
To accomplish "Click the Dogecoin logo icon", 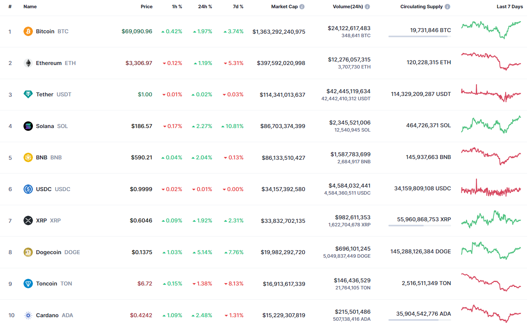I will click(28, 252).
